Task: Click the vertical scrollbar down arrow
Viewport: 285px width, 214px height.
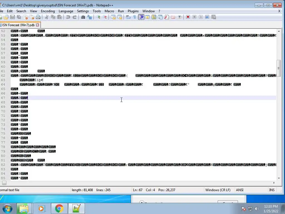Action: tap(279, 178)
